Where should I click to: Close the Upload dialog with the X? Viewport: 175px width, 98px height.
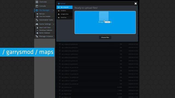tap(136, 4)
